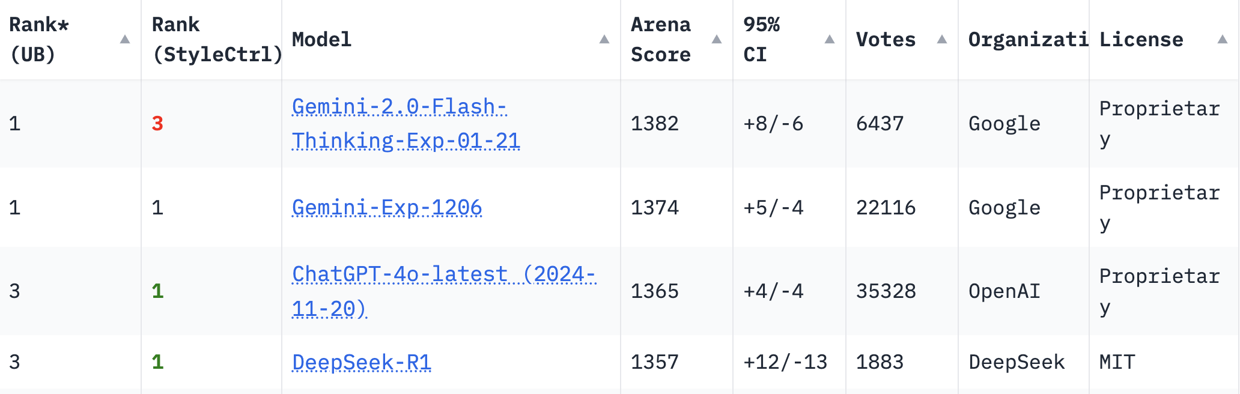This screenshot has height=394, width=1240.
Task: Open the Gemini-2.0-Flash-Thinking-Exp-01-21 model link
Action: click(406, 124)
